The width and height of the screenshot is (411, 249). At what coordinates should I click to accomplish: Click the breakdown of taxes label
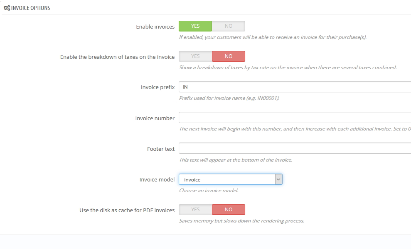tap(117, 57)
